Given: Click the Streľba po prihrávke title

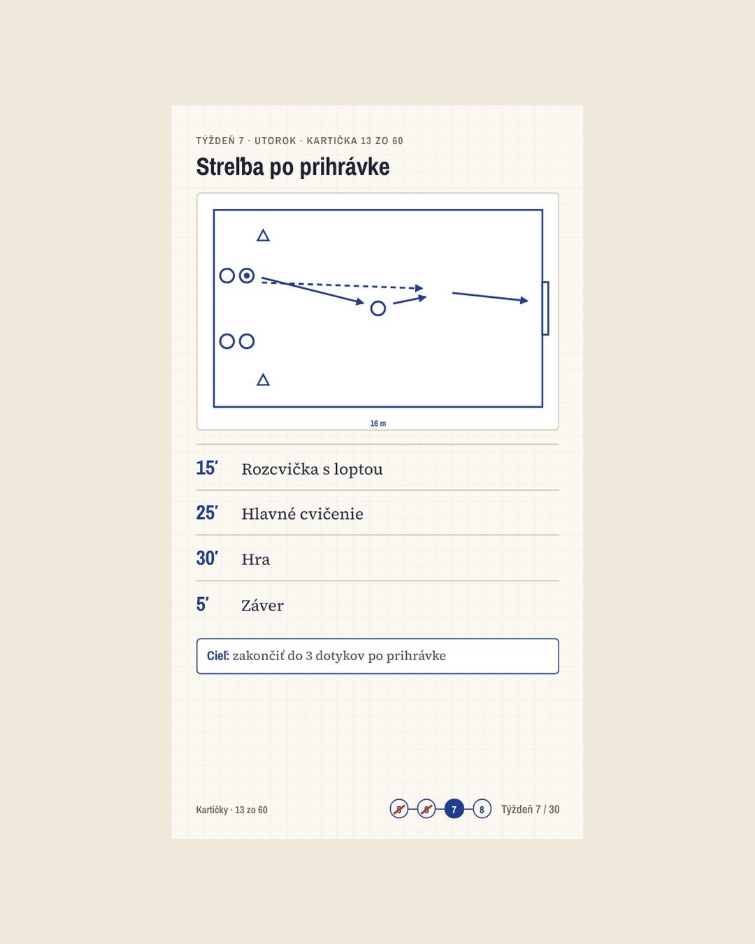Looking at the screenshot, I should tap(293, 167).
